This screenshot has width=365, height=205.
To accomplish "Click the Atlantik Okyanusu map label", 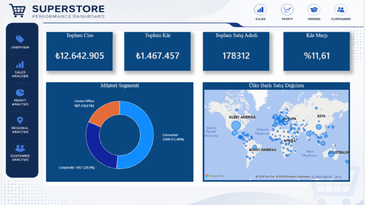I will [262, 131].
